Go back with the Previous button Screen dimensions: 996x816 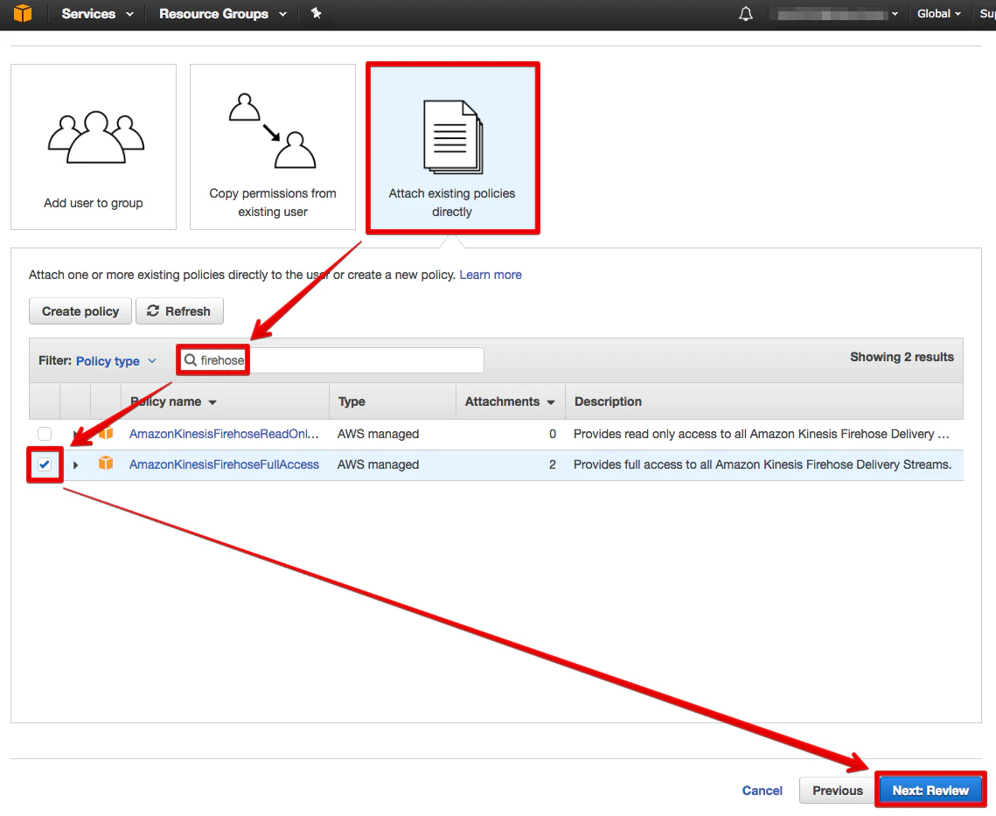837,791
